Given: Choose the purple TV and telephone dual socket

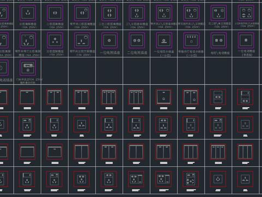Looking at the screenshot, I should (219, 40).
